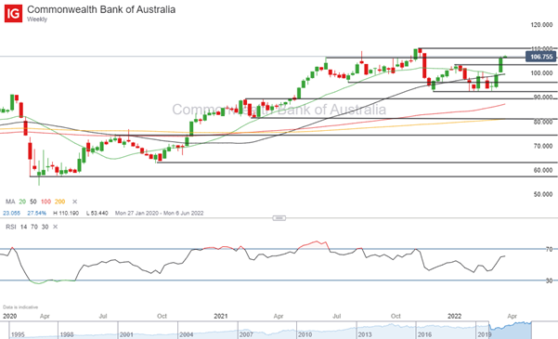Open the Weekly timeframe label

pos(37,20)
